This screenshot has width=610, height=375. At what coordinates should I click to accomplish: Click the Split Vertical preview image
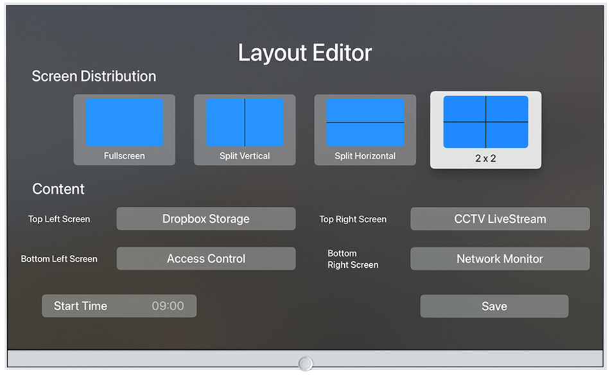coord(245,123)
